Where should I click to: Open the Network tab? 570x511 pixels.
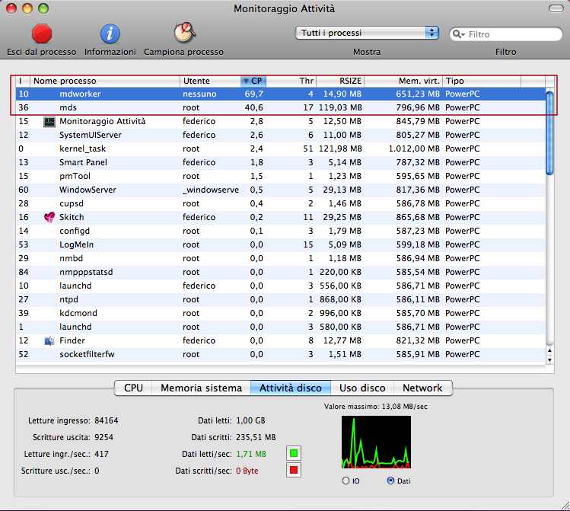point(423,388)
